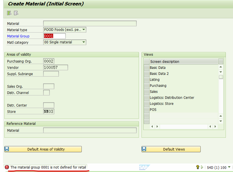The image size is (233, 172).
Task: Click the error message about material group 0001
Action: (x=48, y=167)
